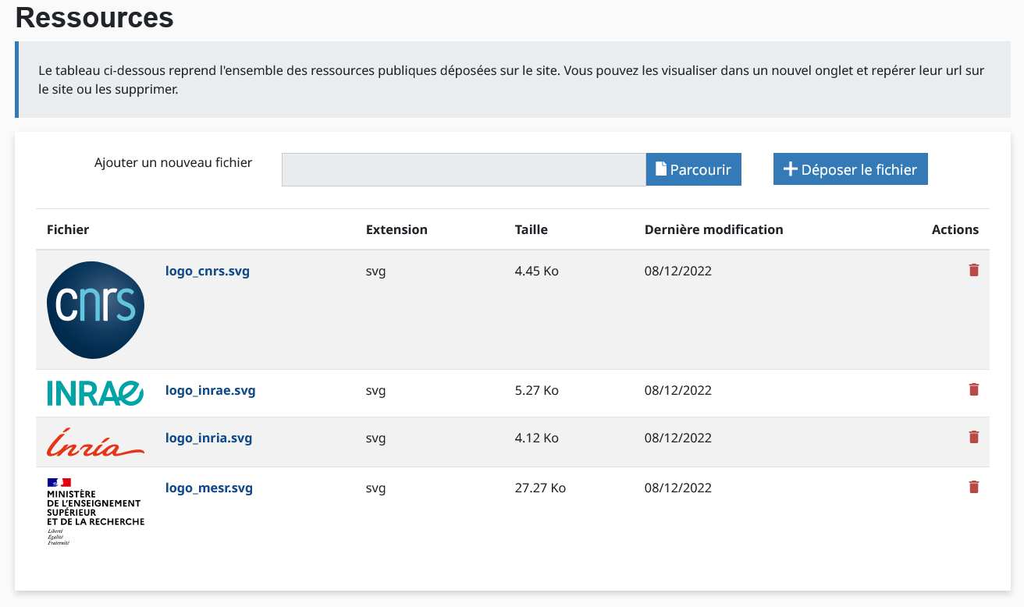Click the 5.27 Ko size value
Image resolution: width=1024 pixels, height=607 pixels.
tap(537, 390)
